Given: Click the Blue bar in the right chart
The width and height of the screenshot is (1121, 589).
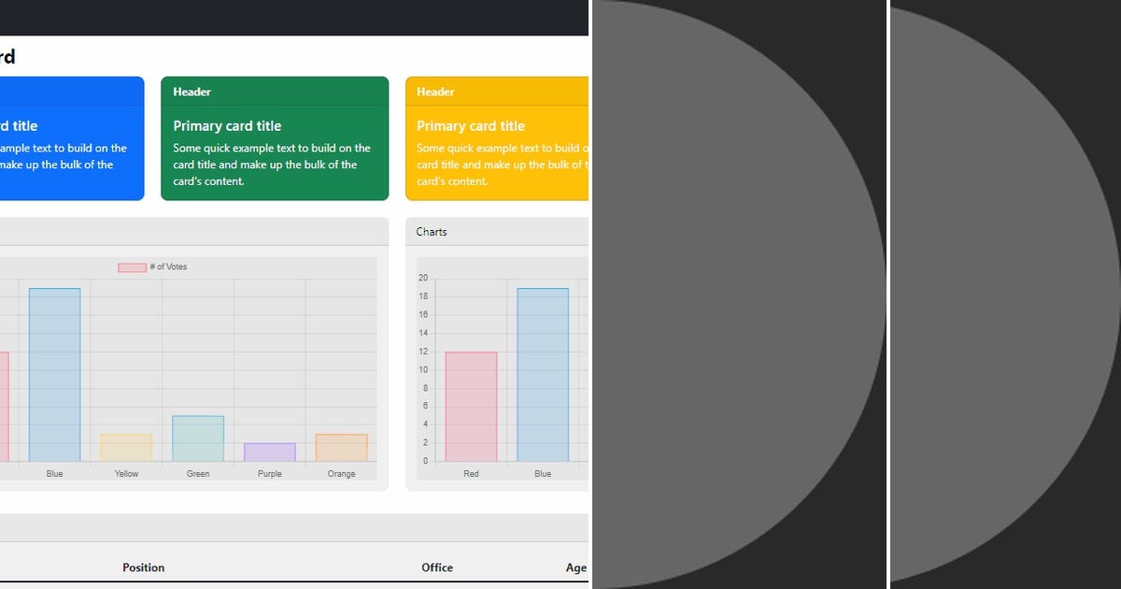Looking at the screenshot, I should pos(543,374).
